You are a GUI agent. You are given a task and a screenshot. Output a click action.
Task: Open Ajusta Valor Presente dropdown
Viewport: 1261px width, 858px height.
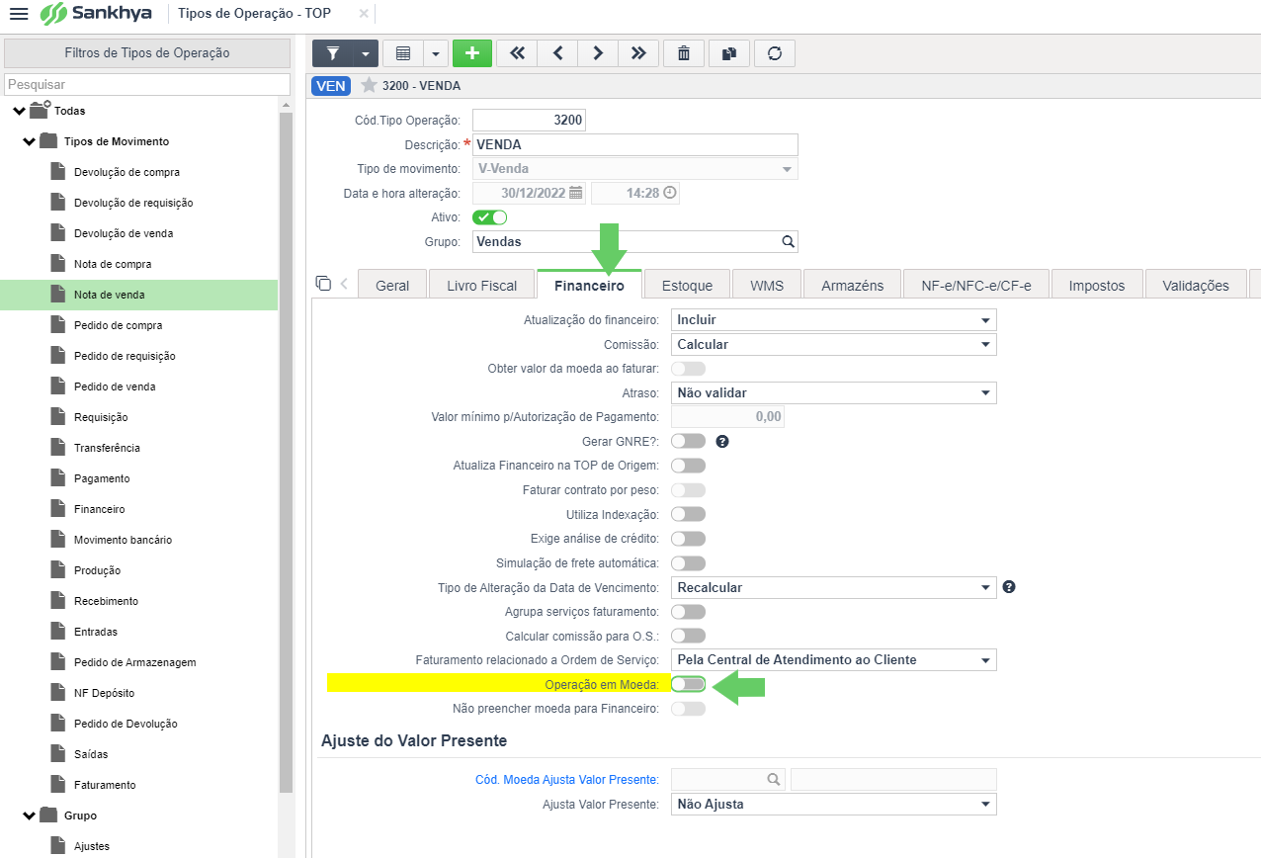point(834,804)
